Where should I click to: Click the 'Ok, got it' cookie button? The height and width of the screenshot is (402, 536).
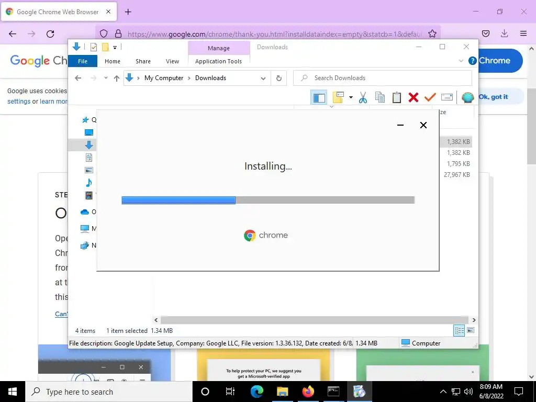point(493,97)
